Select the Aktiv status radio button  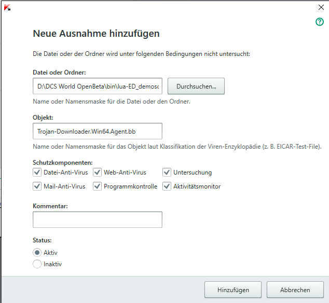point(37,253)
